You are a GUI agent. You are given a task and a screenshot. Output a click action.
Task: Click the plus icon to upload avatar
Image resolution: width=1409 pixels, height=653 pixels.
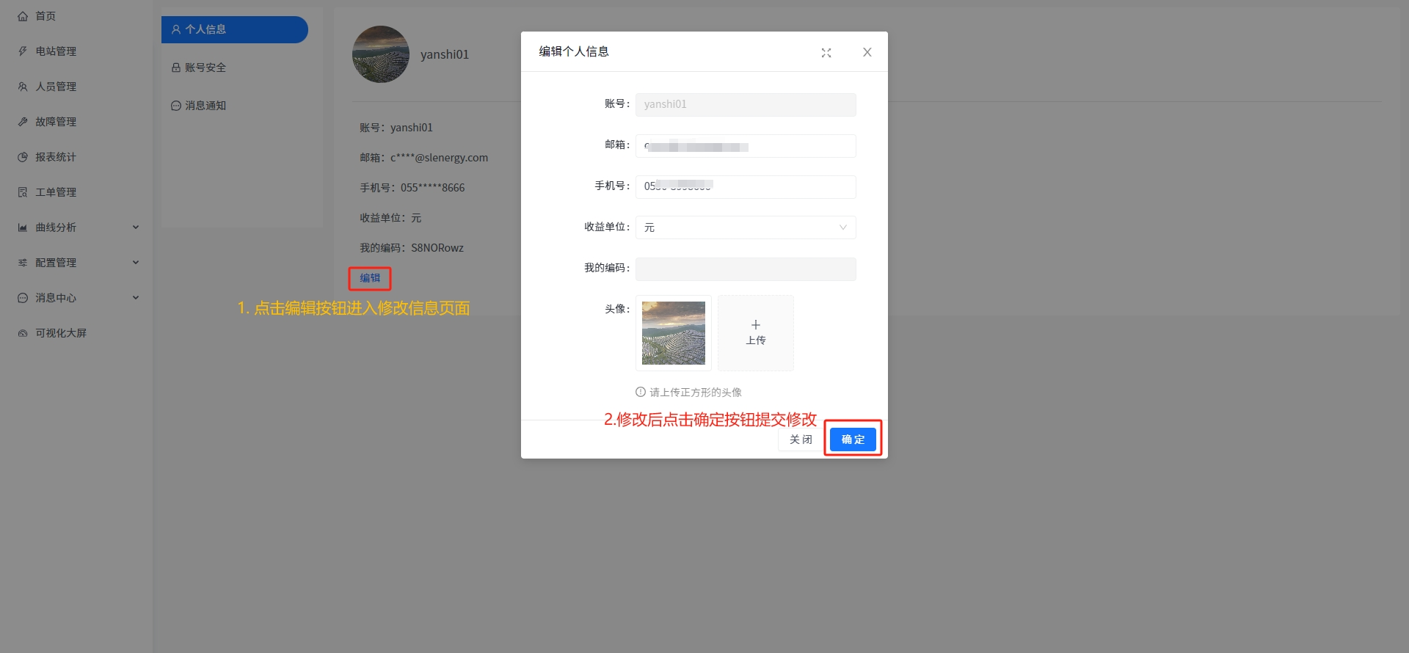click(755, 325)
